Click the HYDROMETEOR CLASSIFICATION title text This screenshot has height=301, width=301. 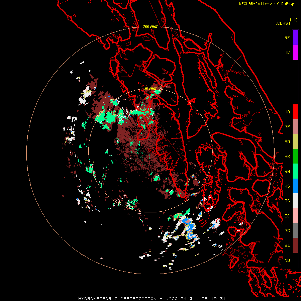pyautogui.click(x=117, y=299)
